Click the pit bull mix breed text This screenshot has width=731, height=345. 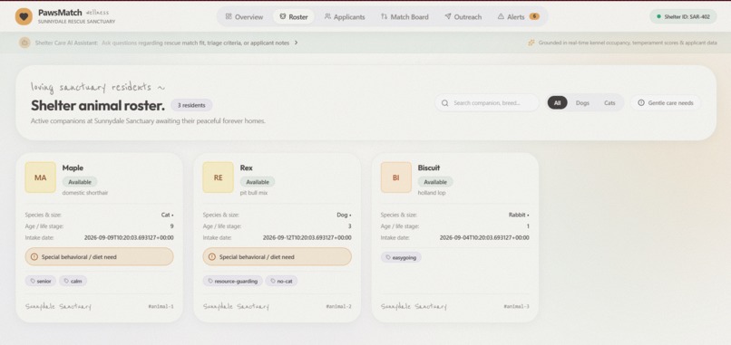point(254,193)
